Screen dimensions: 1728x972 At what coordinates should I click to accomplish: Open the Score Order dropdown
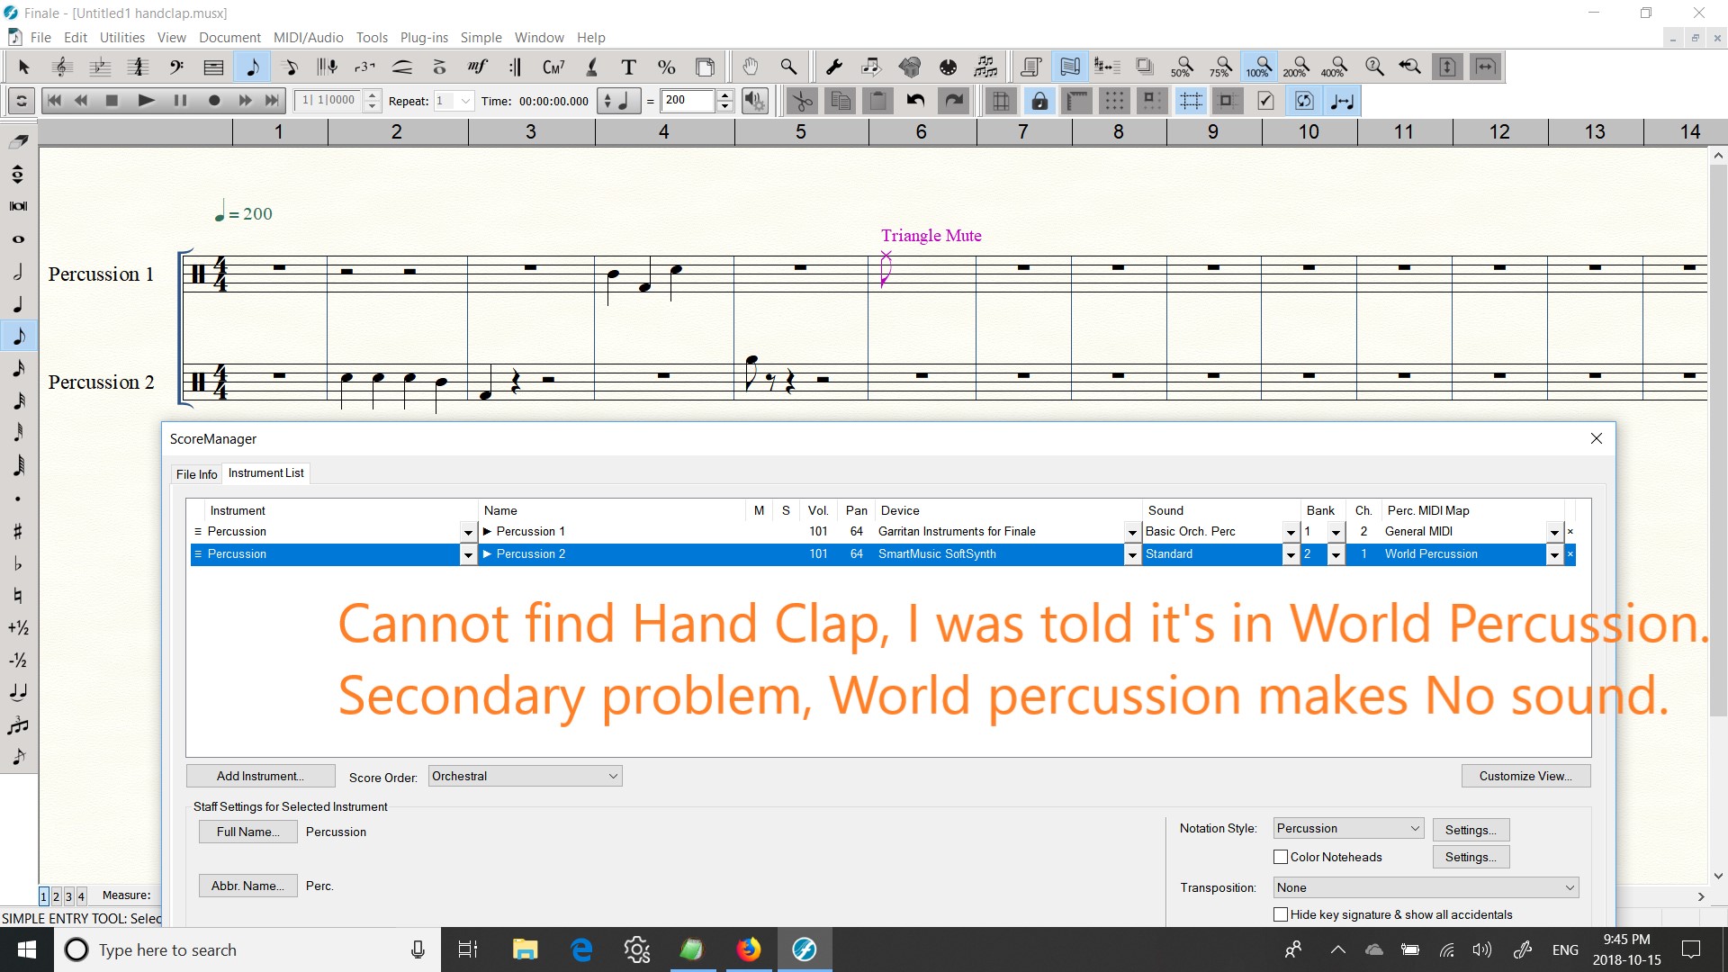[x=525, y=776]
